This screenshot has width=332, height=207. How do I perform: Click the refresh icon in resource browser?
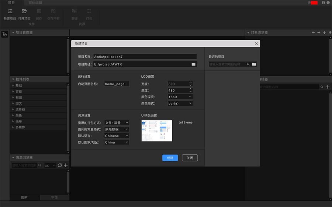(60, 165)
